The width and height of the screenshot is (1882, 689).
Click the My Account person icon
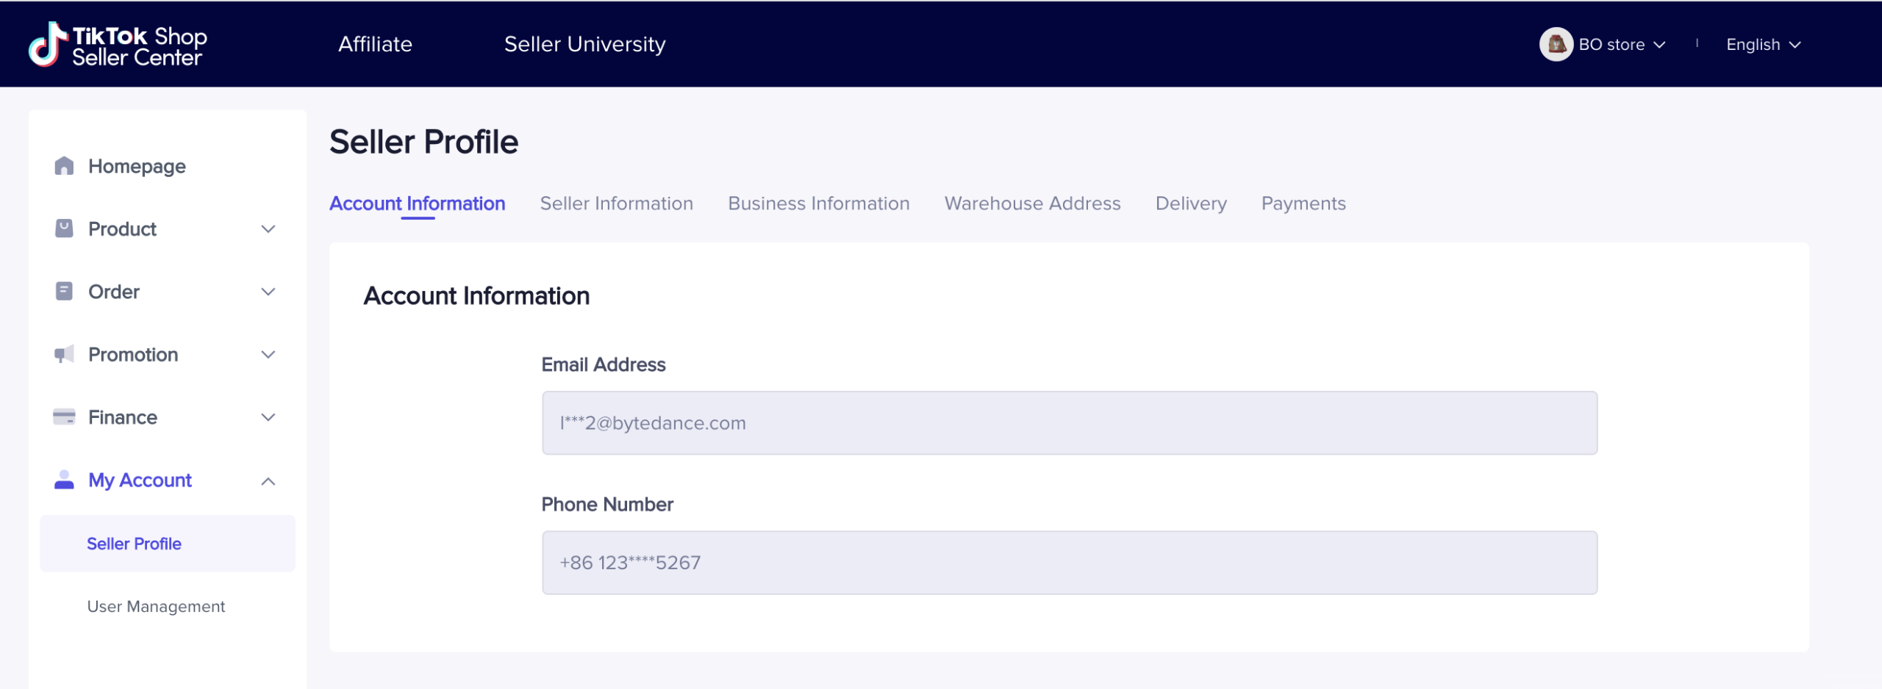(x=64, y=480)
